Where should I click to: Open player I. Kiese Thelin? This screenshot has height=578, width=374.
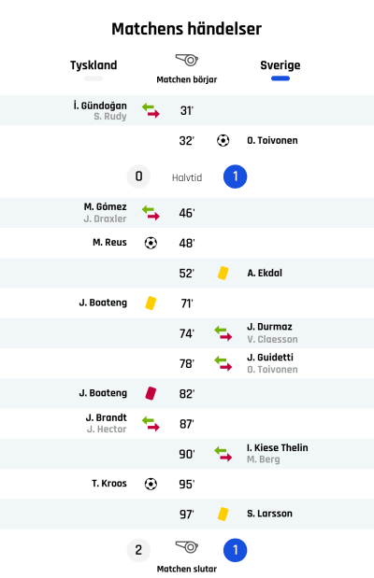(x=278, y=447)
